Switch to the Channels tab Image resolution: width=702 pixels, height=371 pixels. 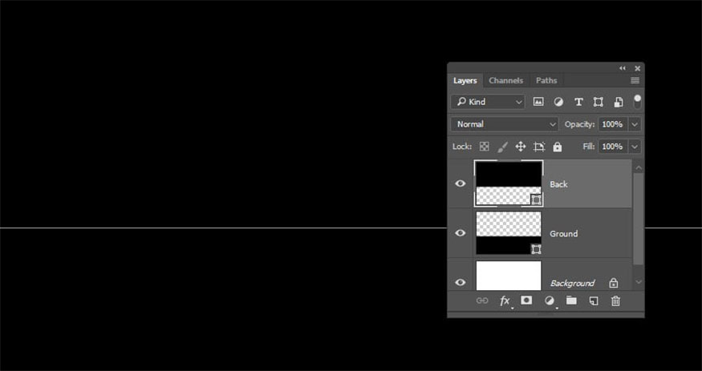[506, 80]
